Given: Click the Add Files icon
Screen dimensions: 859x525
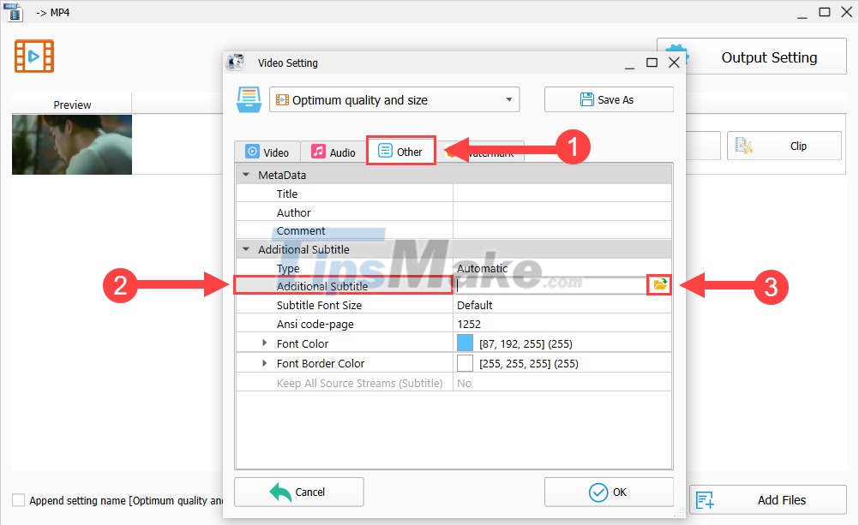Looking at the screenshot, I should pos(704,499).
